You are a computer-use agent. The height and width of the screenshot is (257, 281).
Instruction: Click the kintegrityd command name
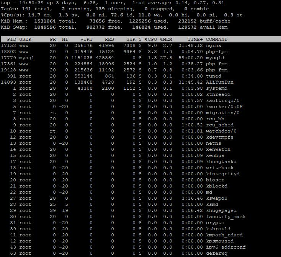[x=223, y=174]
